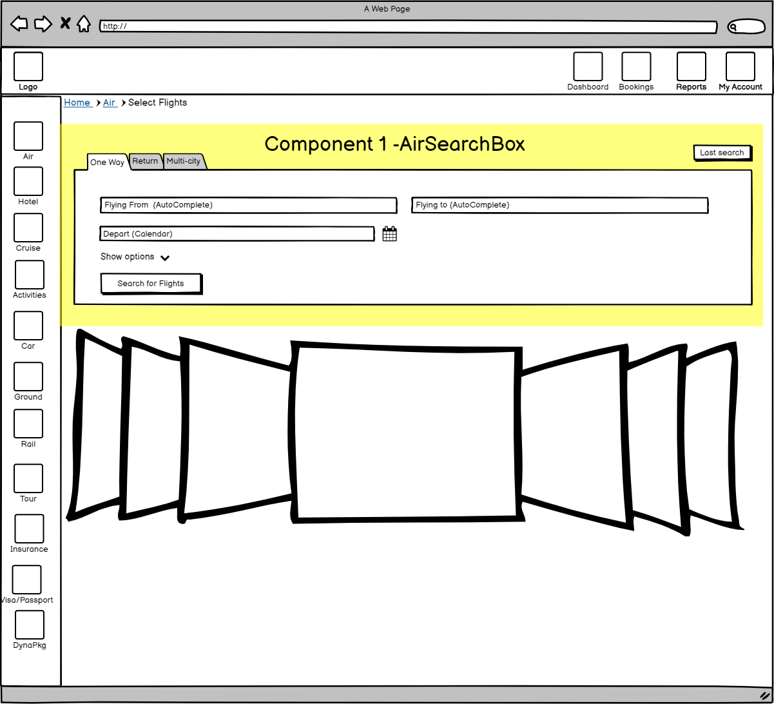Click the Rail icon in the sidebar
The width and height of the screenshot is (774, 704).
(x=28, y=424)
